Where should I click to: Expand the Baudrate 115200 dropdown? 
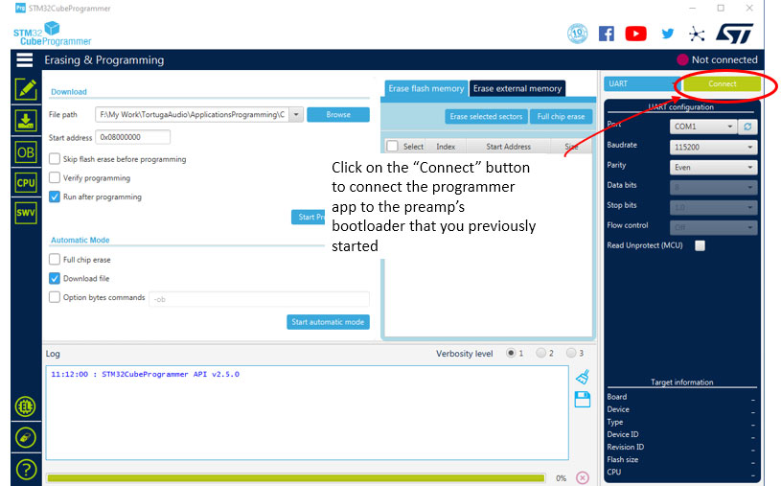[x=713, y=147]
